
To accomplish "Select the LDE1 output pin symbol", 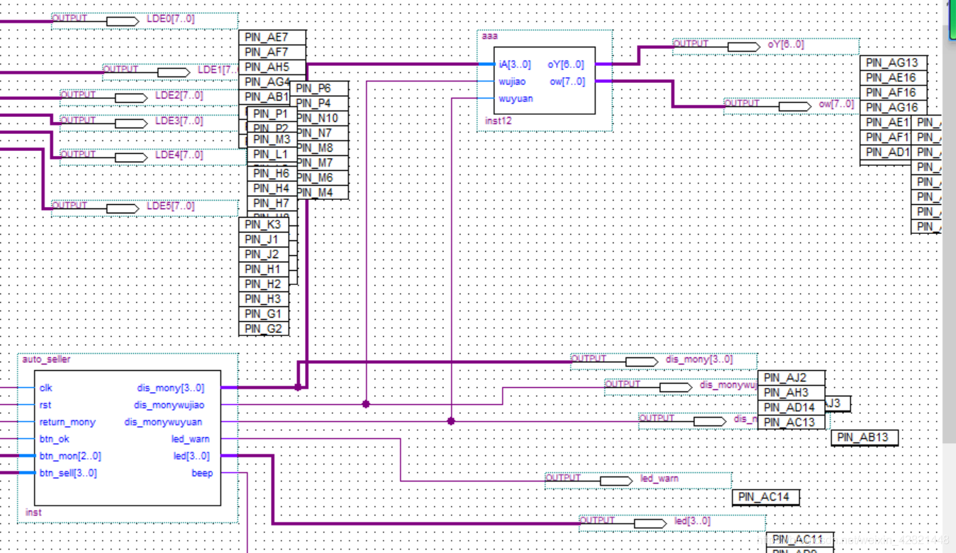I will click(x=174, y=72).
